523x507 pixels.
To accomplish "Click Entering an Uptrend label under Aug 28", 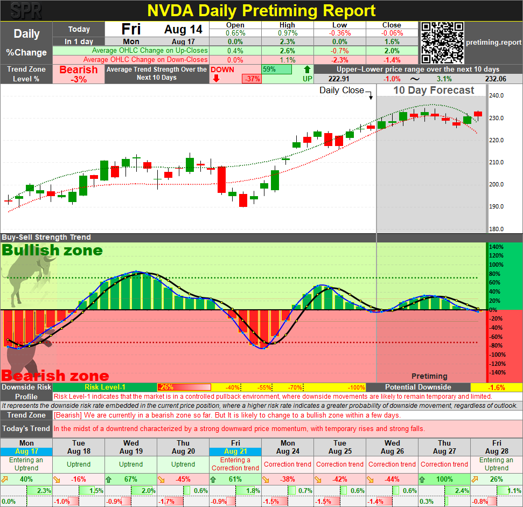I will tap(497, 464).
